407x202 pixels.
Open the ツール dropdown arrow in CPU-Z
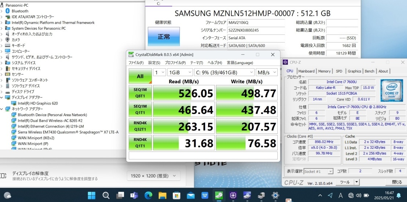[357, 182]
